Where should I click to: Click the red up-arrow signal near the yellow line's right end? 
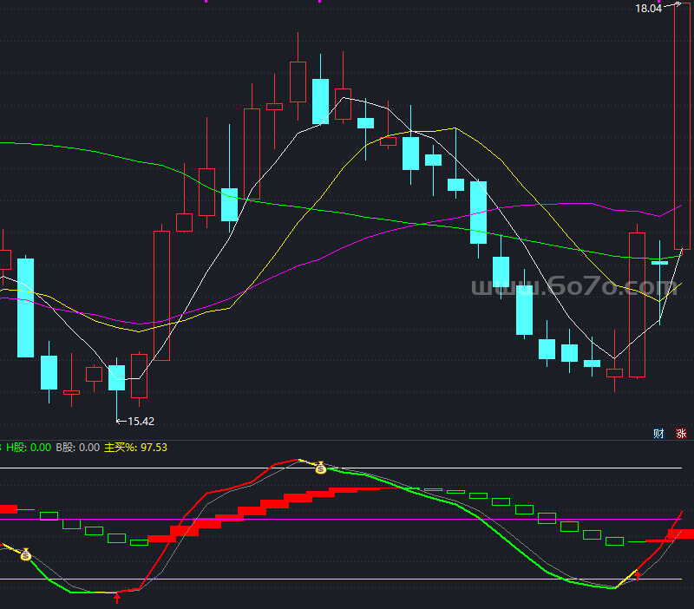638,575
